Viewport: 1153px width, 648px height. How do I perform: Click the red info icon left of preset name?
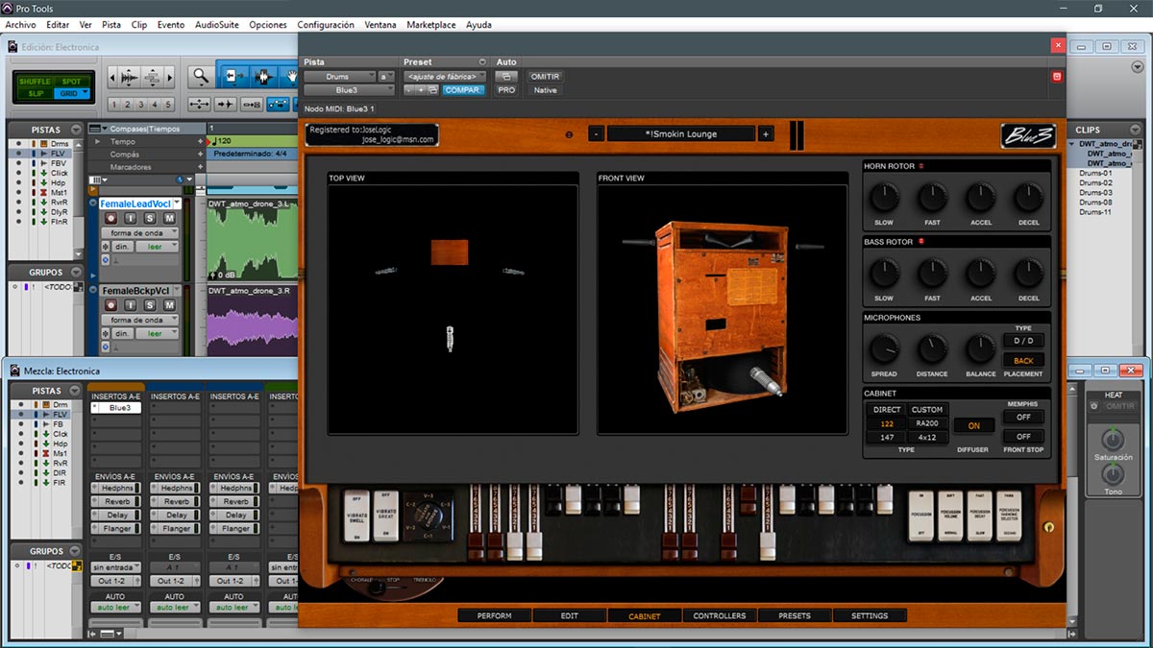[x=570, y=134]
